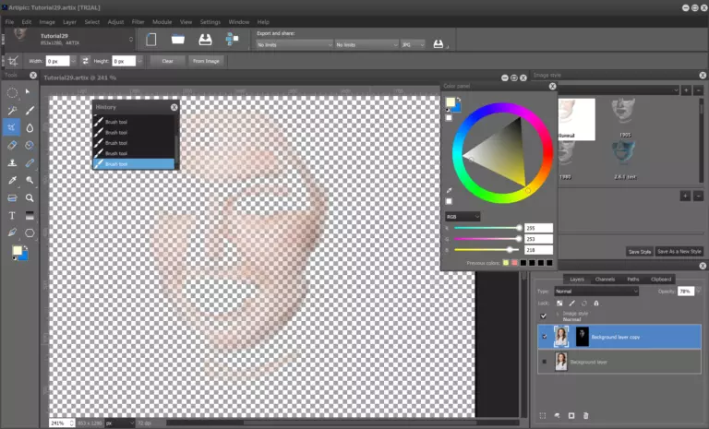709x429 pixels.
Task: Select the brush tool in Tools panel
Action: point(30,111)
